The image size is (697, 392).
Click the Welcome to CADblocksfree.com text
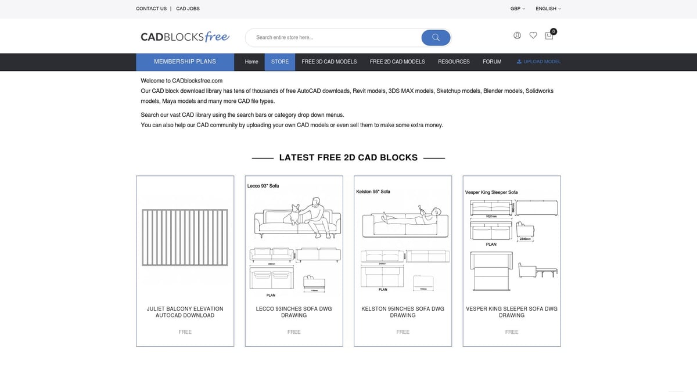[182, 81]
